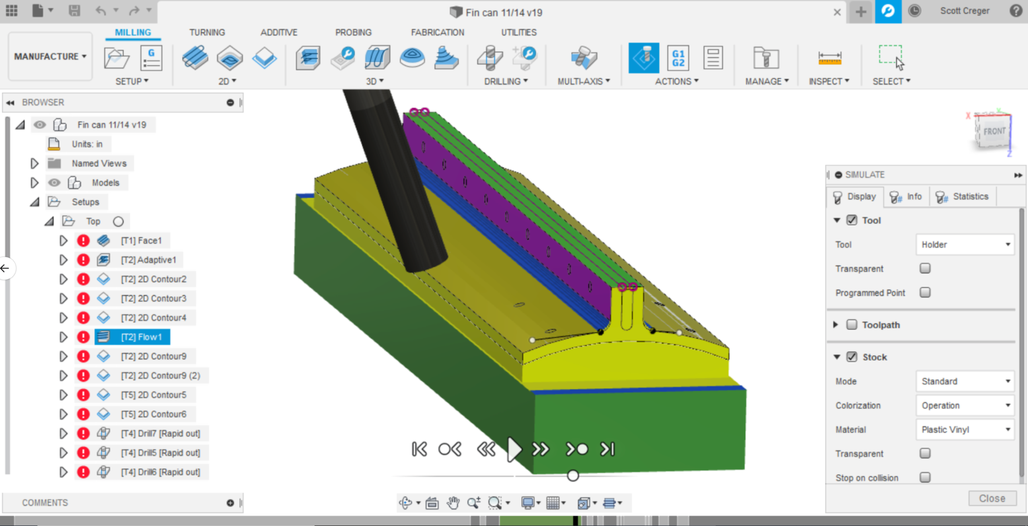Tick the Stop on collision checkbox
1028x526 pixels.
pyautogui.click(x=925, y=477)
